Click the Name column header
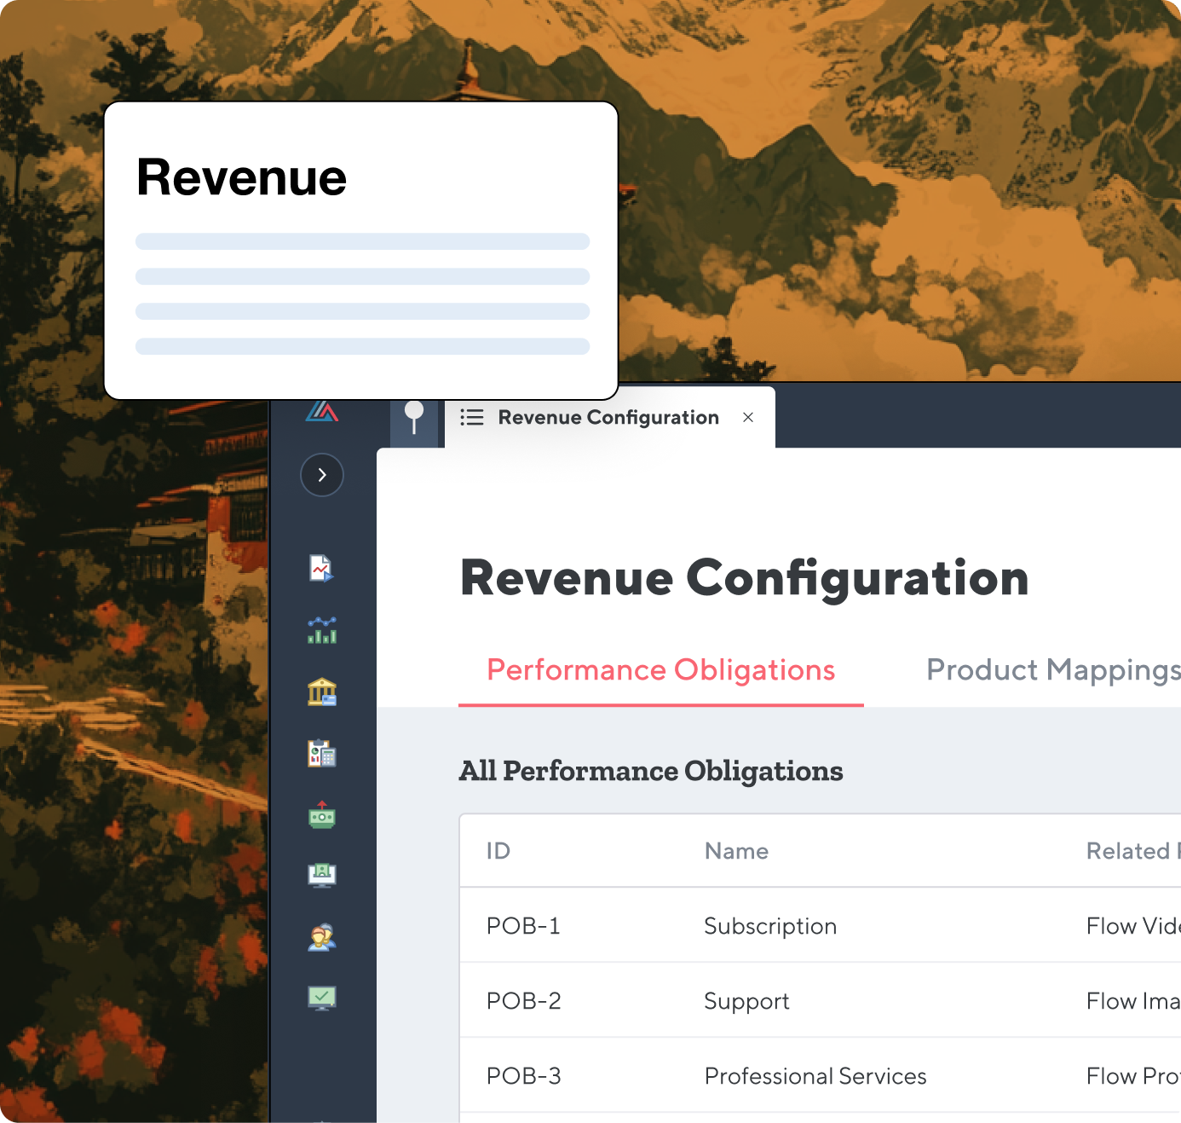 (736, 851)
